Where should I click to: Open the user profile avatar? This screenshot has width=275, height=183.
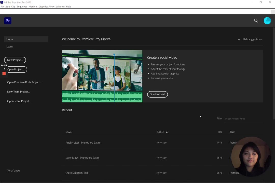pos(267,21)
